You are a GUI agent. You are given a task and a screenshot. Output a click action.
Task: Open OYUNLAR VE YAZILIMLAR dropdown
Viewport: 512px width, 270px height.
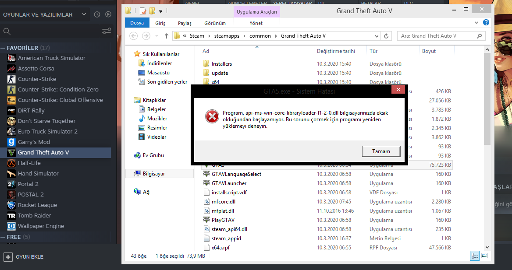(44, 15)
